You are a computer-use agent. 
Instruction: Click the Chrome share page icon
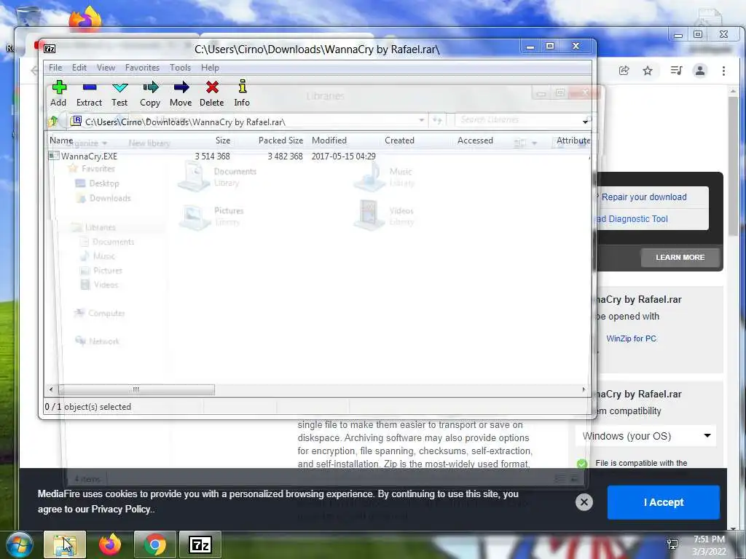coord(624,71)
